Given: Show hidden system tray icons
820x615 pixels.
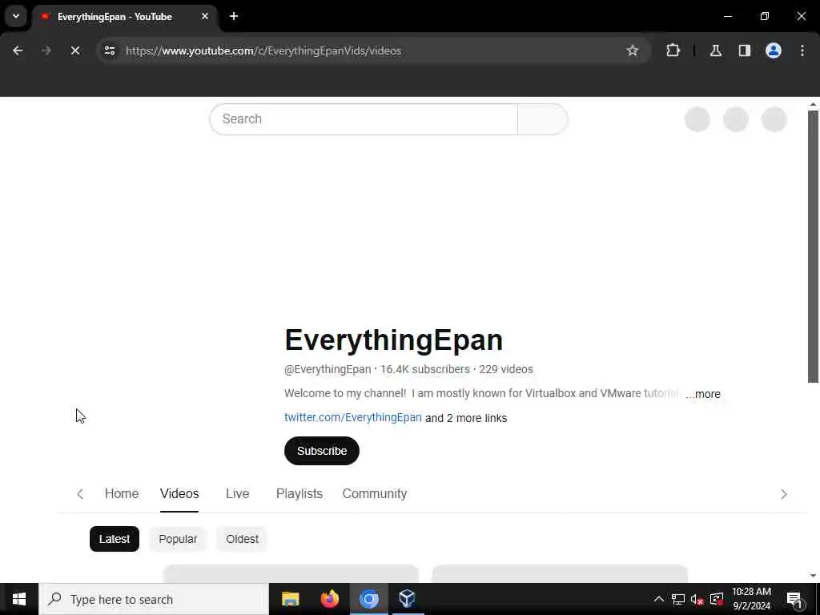Looking at the screenshot, I should pyautogui.click(x=659, y=599).
